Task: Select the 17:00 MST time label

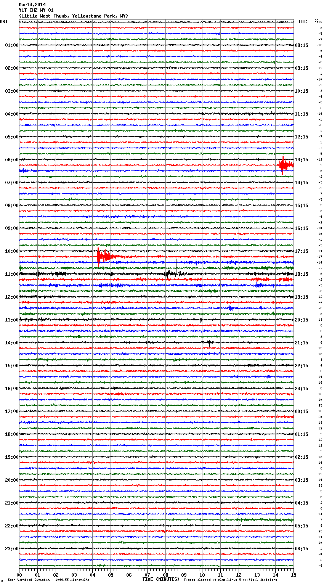Action: [11, 411]
